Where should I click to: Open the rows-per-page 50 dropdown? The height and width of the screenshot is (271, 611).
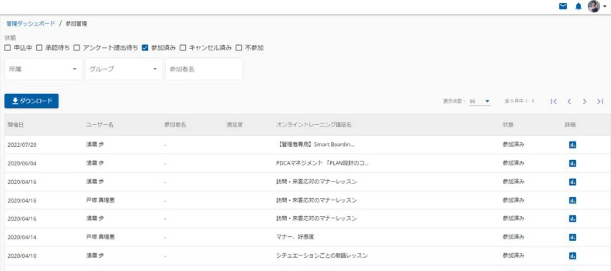coord(479,101)
